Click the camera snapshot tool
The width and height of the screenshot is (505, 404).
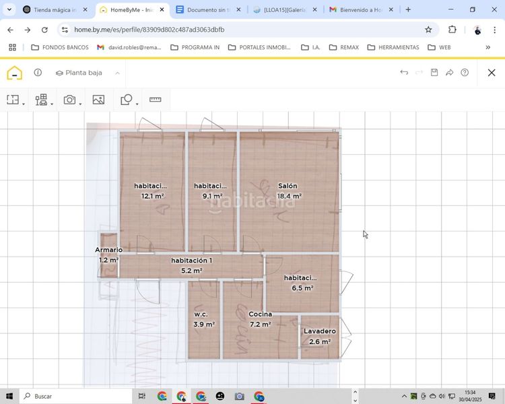pyautogui.click(x=69, y=100)
